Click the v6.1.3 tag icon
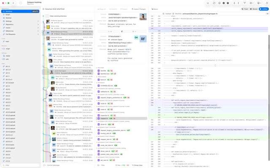The height and width of the screenshot is (168, 270). [4, 66]
